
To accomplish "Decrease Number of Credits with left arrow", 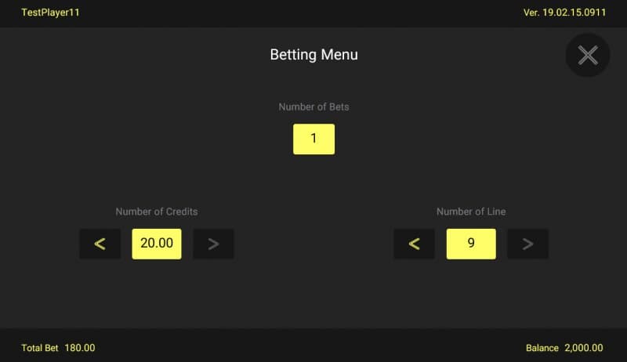I will 100,244.
